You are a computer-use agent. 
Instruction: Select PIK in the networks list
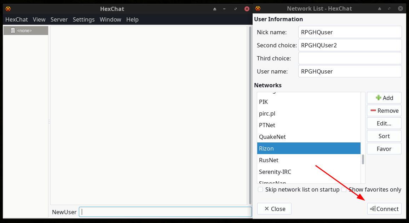pos(309,102)
